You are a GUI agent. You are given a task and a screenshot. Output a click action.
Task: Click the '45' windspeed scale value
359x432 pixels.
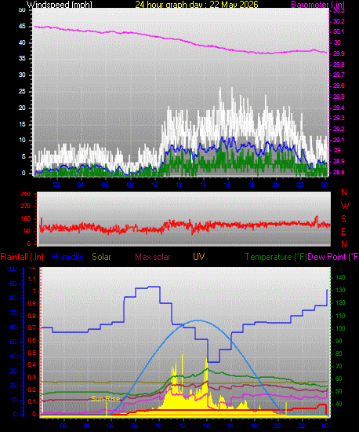click(22, 27)
